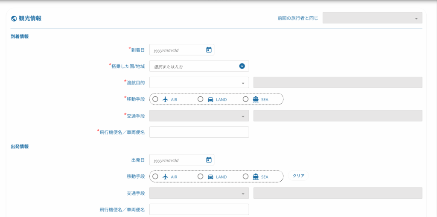The height and width of the screenshot is (217, 437).
Task: Click the globe icon beside 観光情報
Action: [x=13, y=19]
